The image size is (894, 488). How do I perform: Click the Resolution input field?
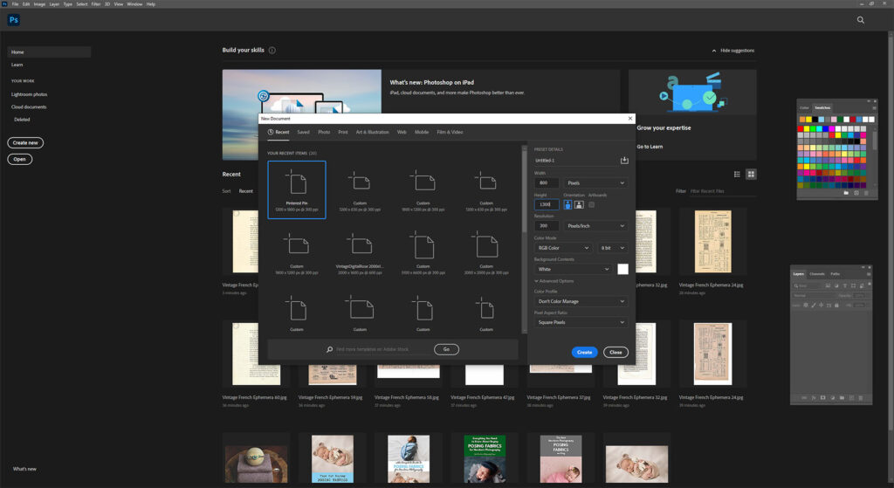click(547, 226)
